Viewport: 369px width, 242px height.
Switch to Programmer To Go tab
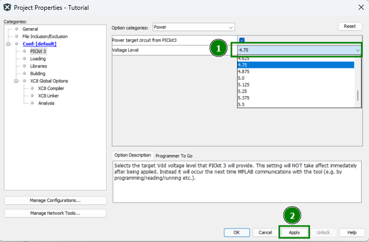pos(174,155)
